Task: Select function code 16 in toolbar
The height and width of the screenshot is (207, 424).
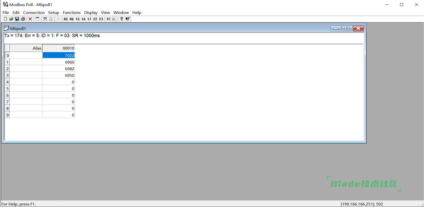Action: (83, 19)
